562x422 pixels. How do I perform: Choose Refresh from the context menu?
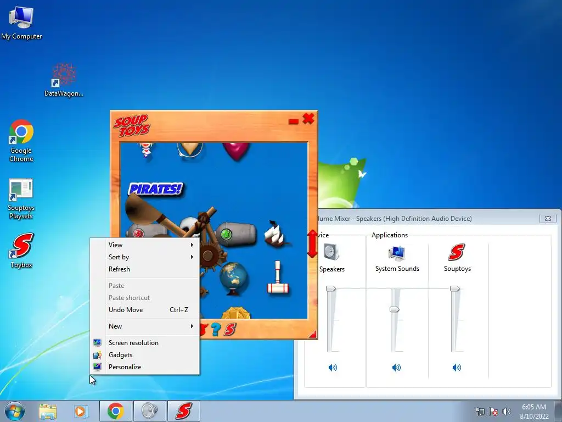[x=145, y=269]
